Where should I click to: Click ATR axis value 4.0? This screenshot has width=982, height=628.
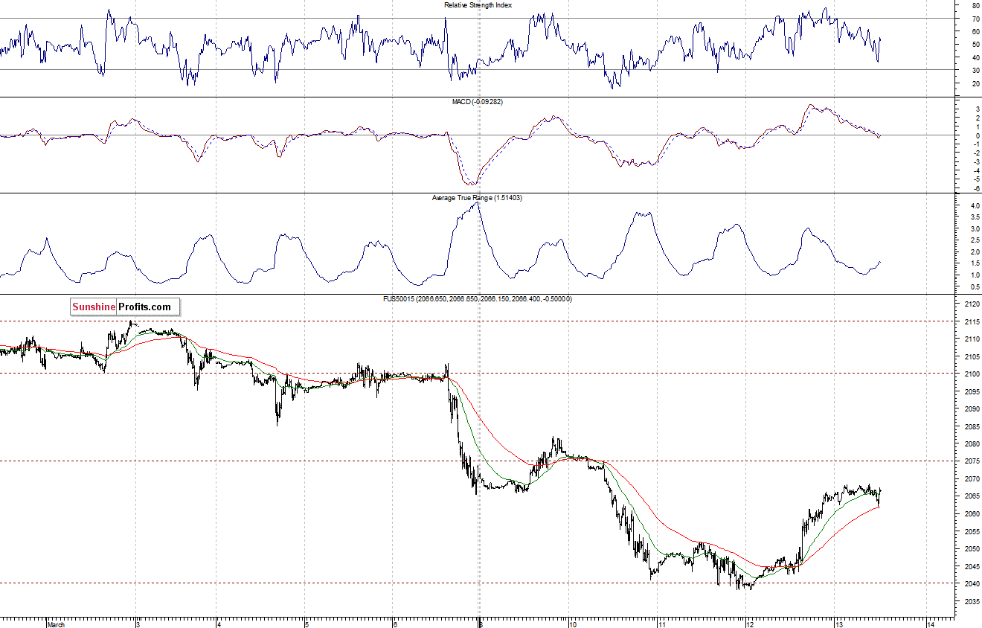pyautogui.click(x=974, y=205)
